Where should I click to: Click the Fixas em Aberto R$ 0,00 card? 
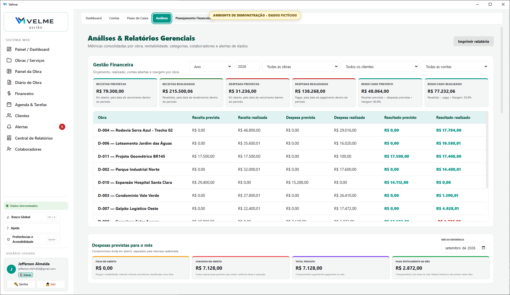(x=141, y=268)
